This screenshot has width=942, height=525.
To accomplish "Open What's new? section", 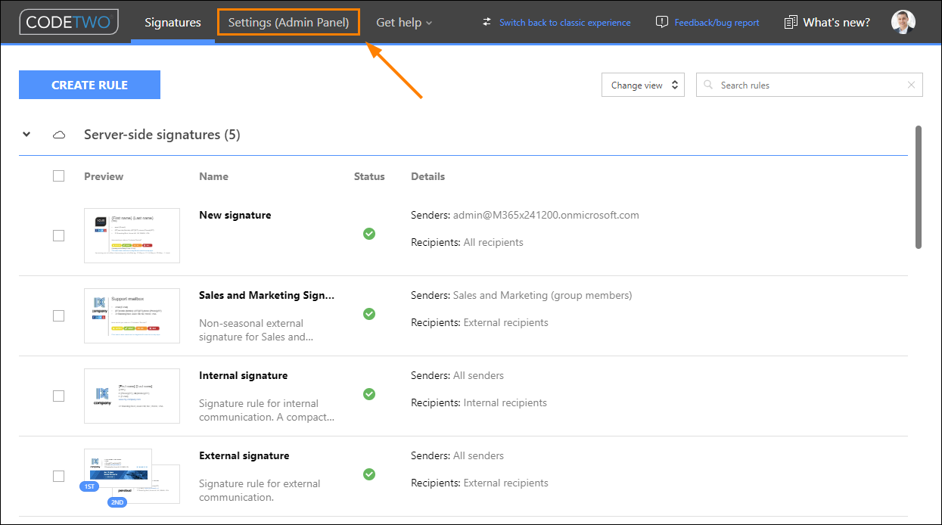I will [836, 22].
